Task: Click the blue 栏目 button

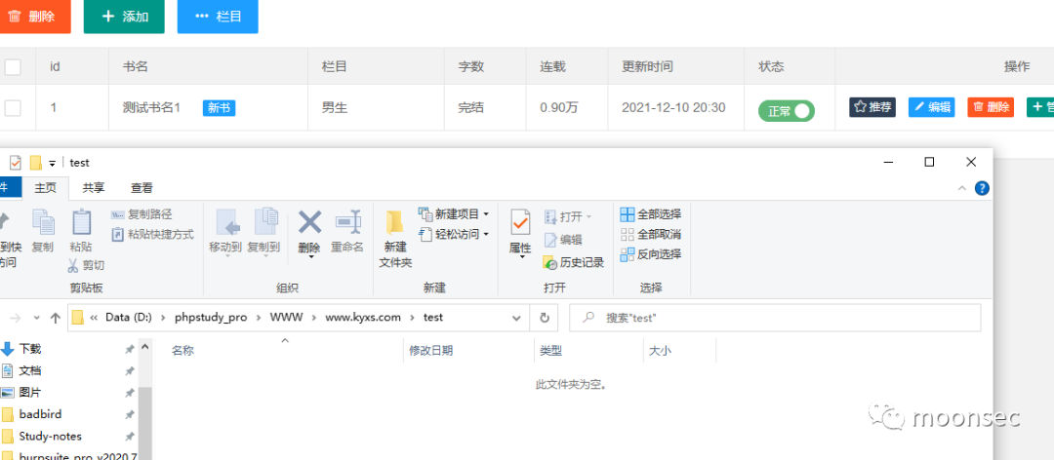Action: [x=218, y=17]
